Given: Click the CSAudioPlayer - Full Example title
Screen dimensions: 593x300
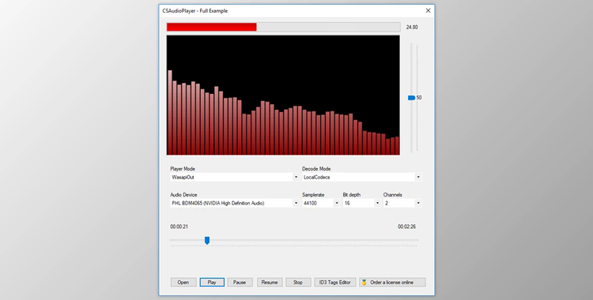Looking at the screenshot, I should pos(195,11).
